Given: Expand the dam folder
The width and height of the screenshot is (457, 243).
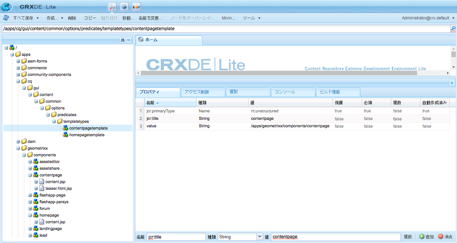Looking at the screenshot, I should click(18, 141).
